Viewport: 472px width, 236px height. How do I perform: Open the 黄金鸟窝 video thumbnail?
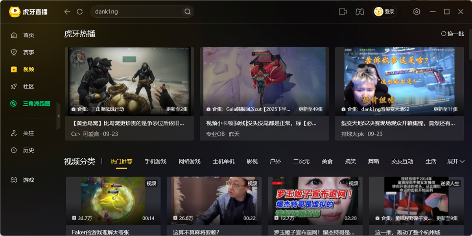(129, 81)
